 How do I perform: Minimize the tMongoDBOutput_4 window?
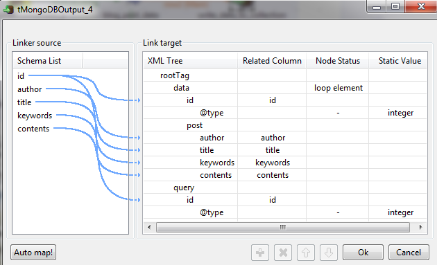click(x=377, y=7)
